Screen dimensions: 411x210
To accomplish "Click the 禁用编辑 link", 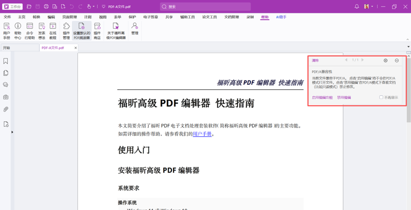I will click(344, 97).
